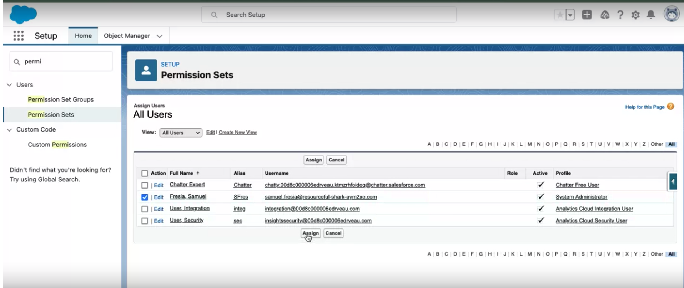Click the Edit view link
684x288 pixels.
(211, 132)
